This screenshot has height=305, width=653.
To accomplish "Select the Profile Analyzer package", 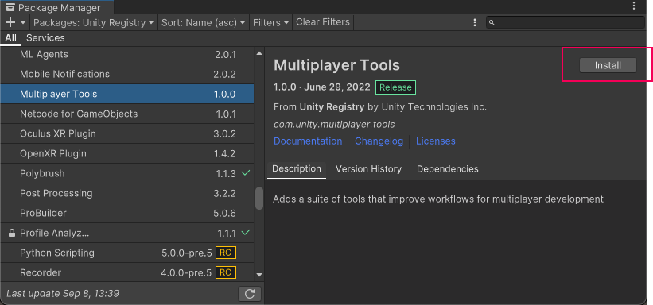I will (x=127, y=233).
